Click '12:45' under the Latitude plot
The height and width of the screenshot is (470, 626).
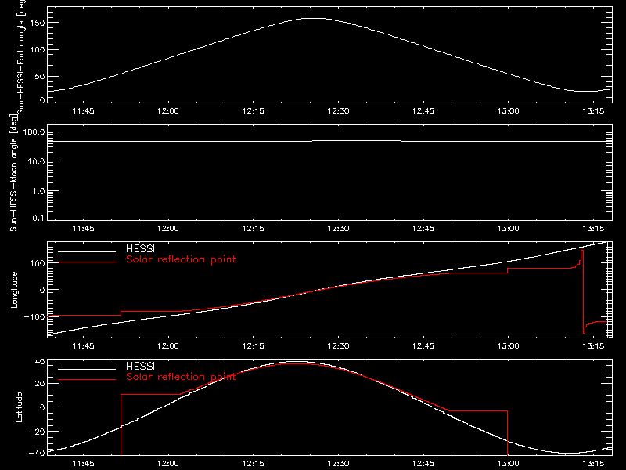[423, 464]
